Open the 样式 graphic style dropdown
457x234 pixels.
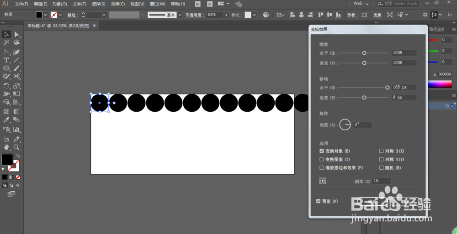coord(255,15)
